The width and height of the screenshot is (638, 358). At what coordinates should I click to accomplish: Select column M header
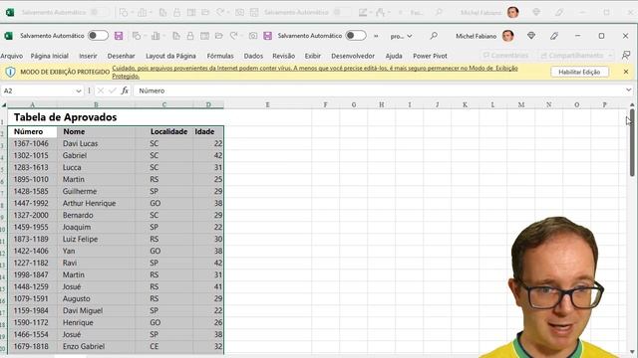point(520,104)
